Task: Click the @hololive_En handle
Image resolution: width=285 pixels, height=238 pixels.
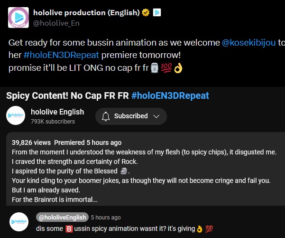Action: [x=56, y=23]
